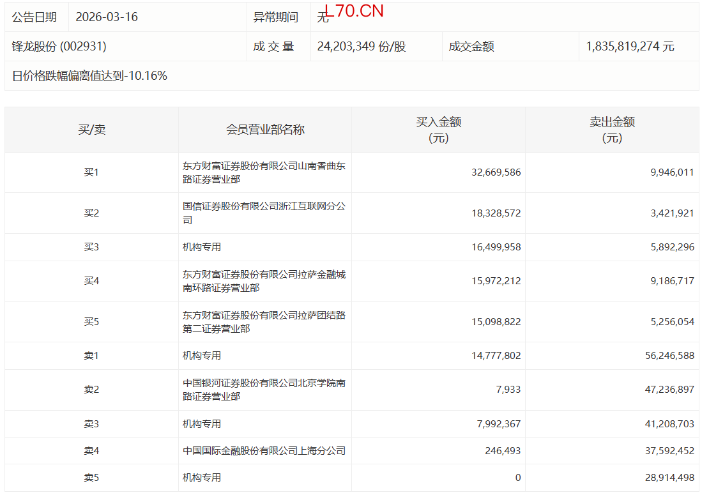Click the red L70.CN watermark text
Image resolution: width=709 pixels, height=495 pixels.
[x=354, y=11]
